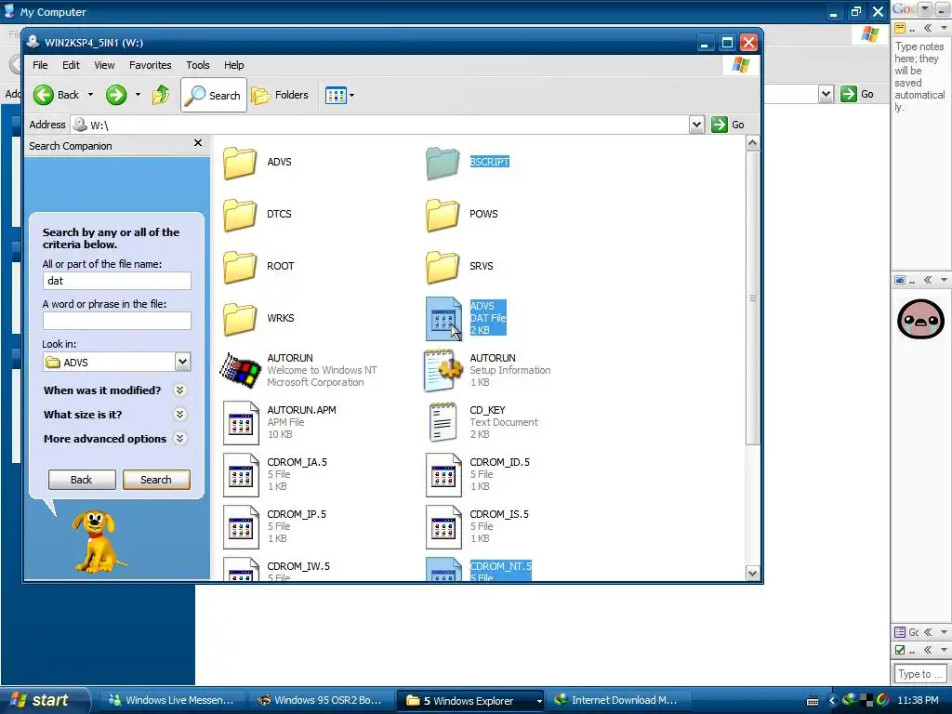Image resolution: width=952 pixels, height=714 pixels.
Task: Toggle the Folders pane button
Action: click(280, 95)
